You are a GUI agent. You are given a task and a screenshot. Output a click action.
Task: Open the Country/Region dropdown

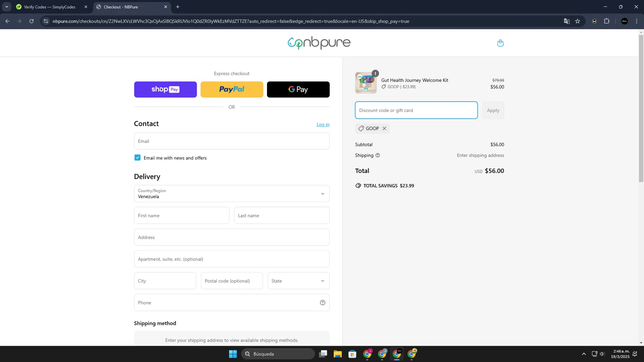coord(232,194)
